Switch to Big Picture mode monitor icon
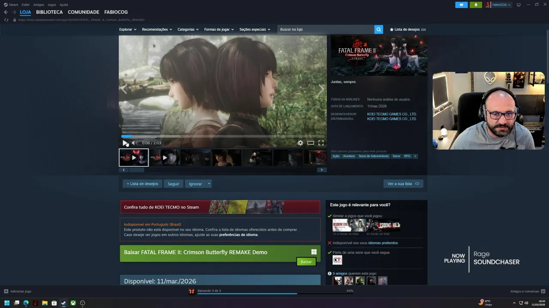The width and height of the screenshot is (549, 308). click(x=519, y=5)
